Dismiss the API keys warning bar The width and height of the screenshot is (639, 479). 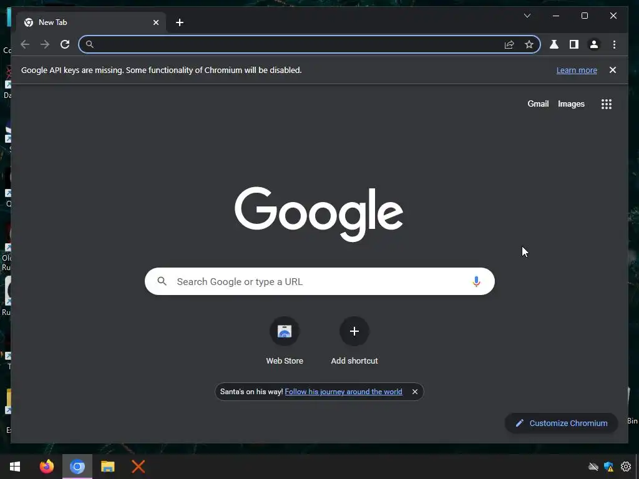(613, 70)
